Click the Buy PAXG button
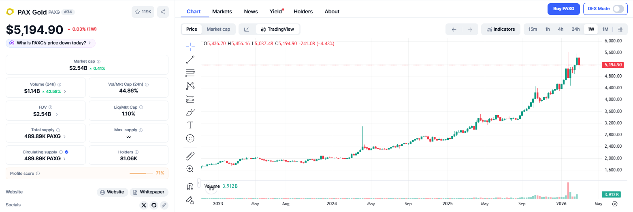 (563, 9)
